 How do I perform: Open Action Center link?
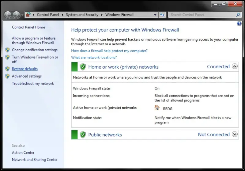[23, 153]
